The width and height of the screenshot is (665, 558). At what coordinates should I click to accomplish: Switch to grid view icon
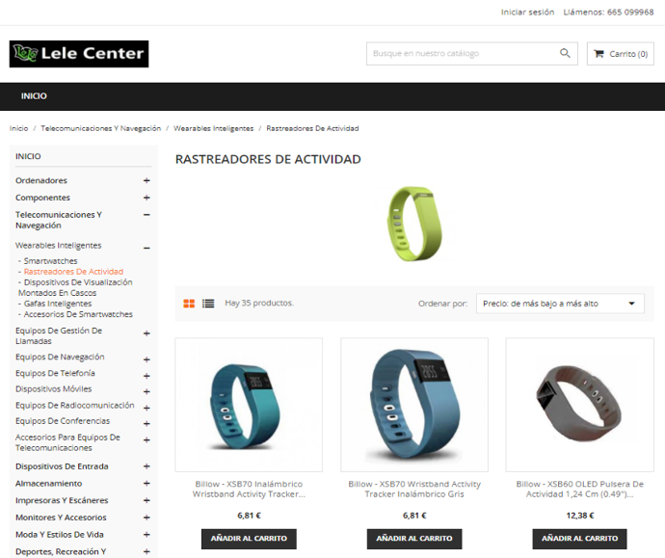[189, 304]
